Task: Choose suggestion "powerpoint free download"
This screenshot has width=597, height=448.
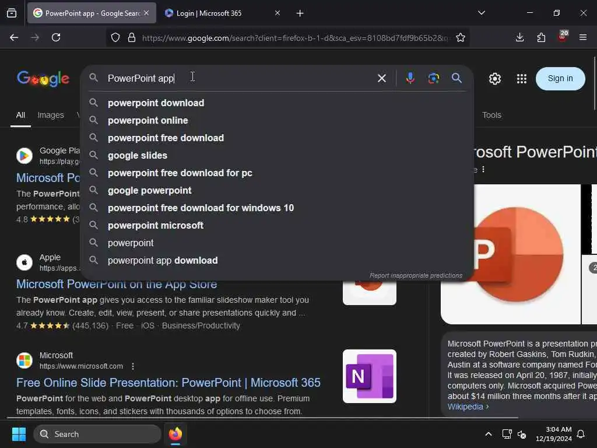Action: 277,138
